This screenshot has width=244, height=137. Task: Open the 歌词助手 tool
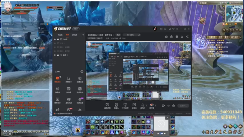(80, 90)
